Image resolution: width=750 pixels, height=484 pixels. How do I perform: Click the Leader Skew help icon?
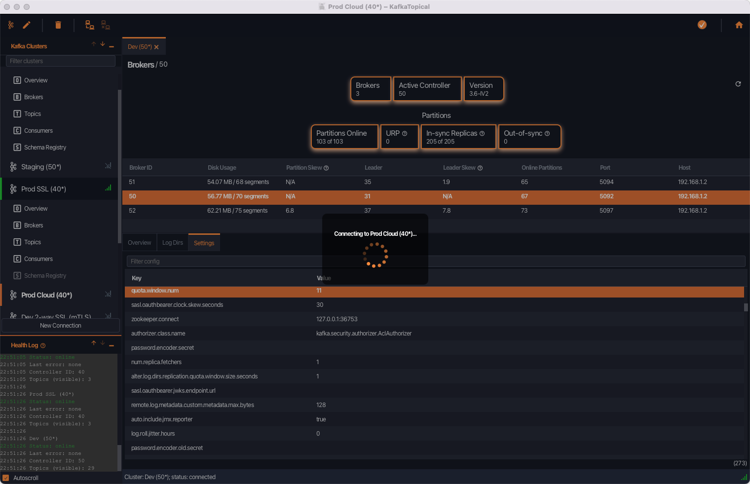point(480,168)
